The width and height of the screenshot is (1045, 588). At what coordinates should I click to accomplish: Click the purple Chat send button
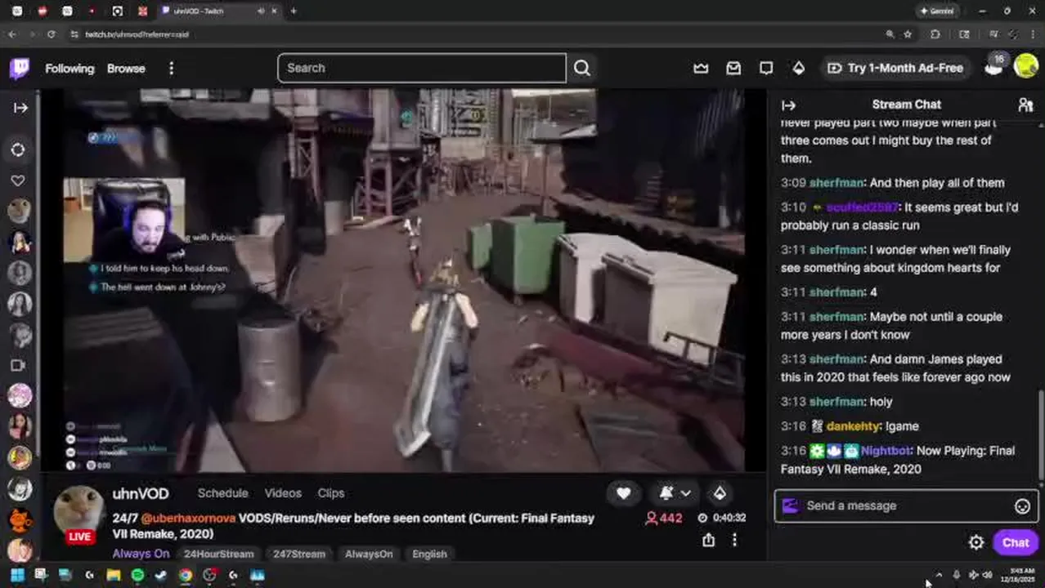(x=1015, y=542)
